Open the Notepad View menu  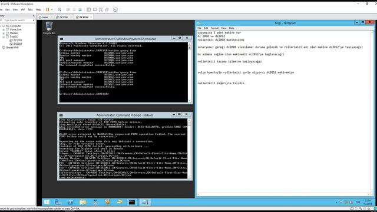pos(224,28)
